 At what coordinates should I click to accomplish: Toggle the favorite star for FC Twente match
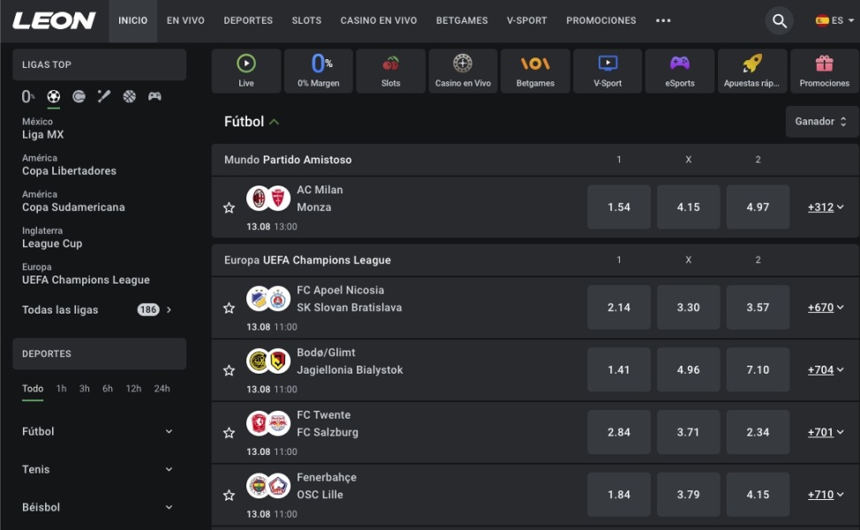point(230,433)
